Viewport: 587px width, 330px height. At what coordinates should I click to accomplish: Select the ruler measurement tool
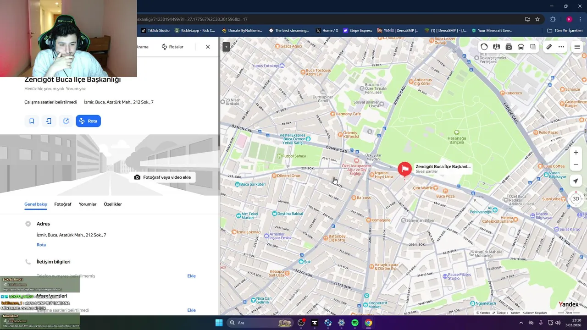(549, 47)
